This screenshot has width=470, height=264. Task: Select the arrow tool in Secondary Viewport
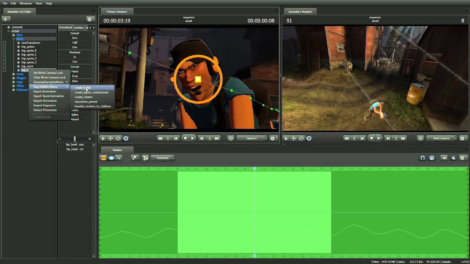286,138
